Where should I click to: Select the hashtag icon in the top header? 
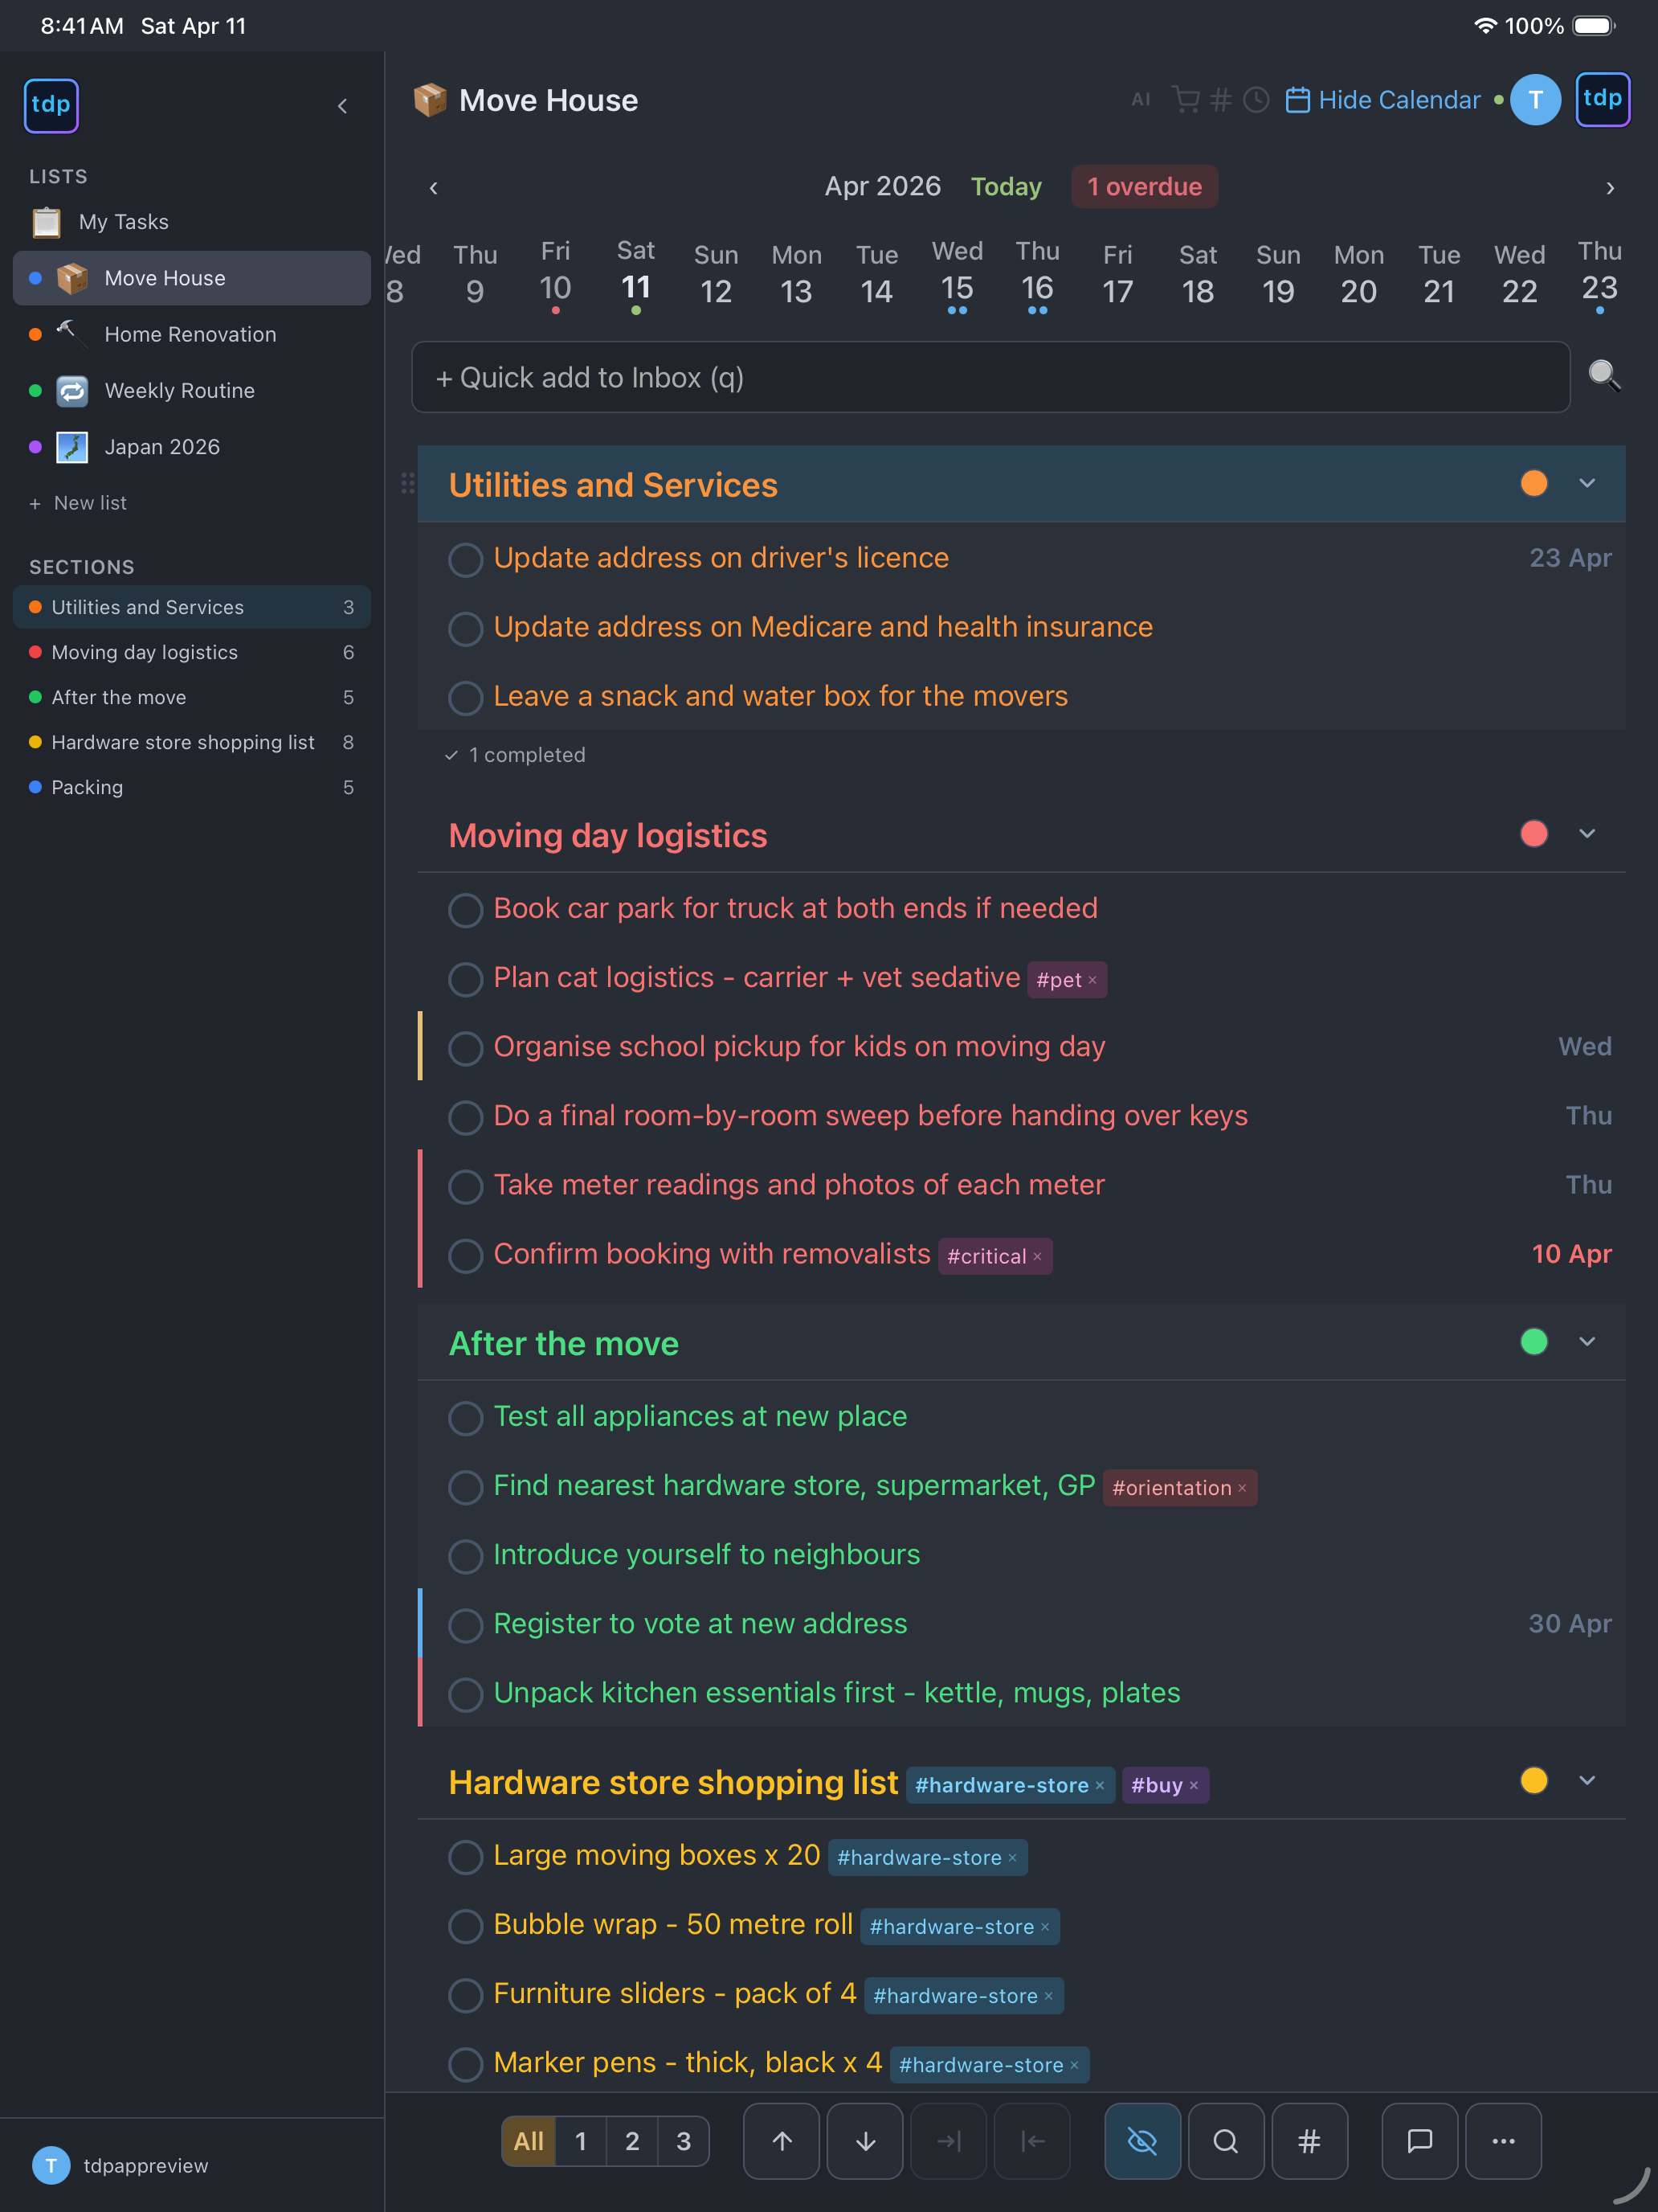1219,99
